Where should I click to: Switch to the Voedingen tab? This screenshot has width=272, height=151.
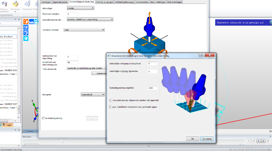tap(46, 2)
